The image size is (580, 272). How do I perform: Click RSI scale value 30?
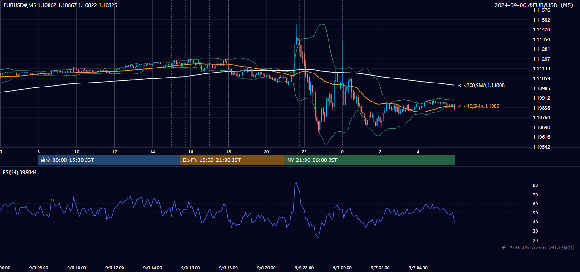[x=536, y=231]
